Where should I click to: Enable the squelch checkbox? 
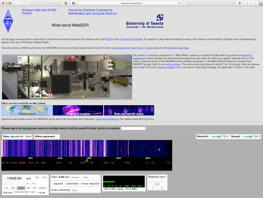(x=53, y=184)
